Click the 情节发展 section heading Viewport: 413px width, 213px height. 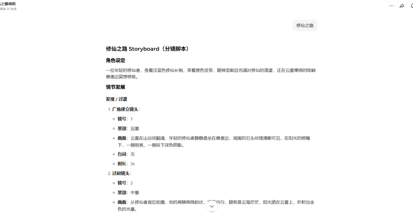(115, 87)
